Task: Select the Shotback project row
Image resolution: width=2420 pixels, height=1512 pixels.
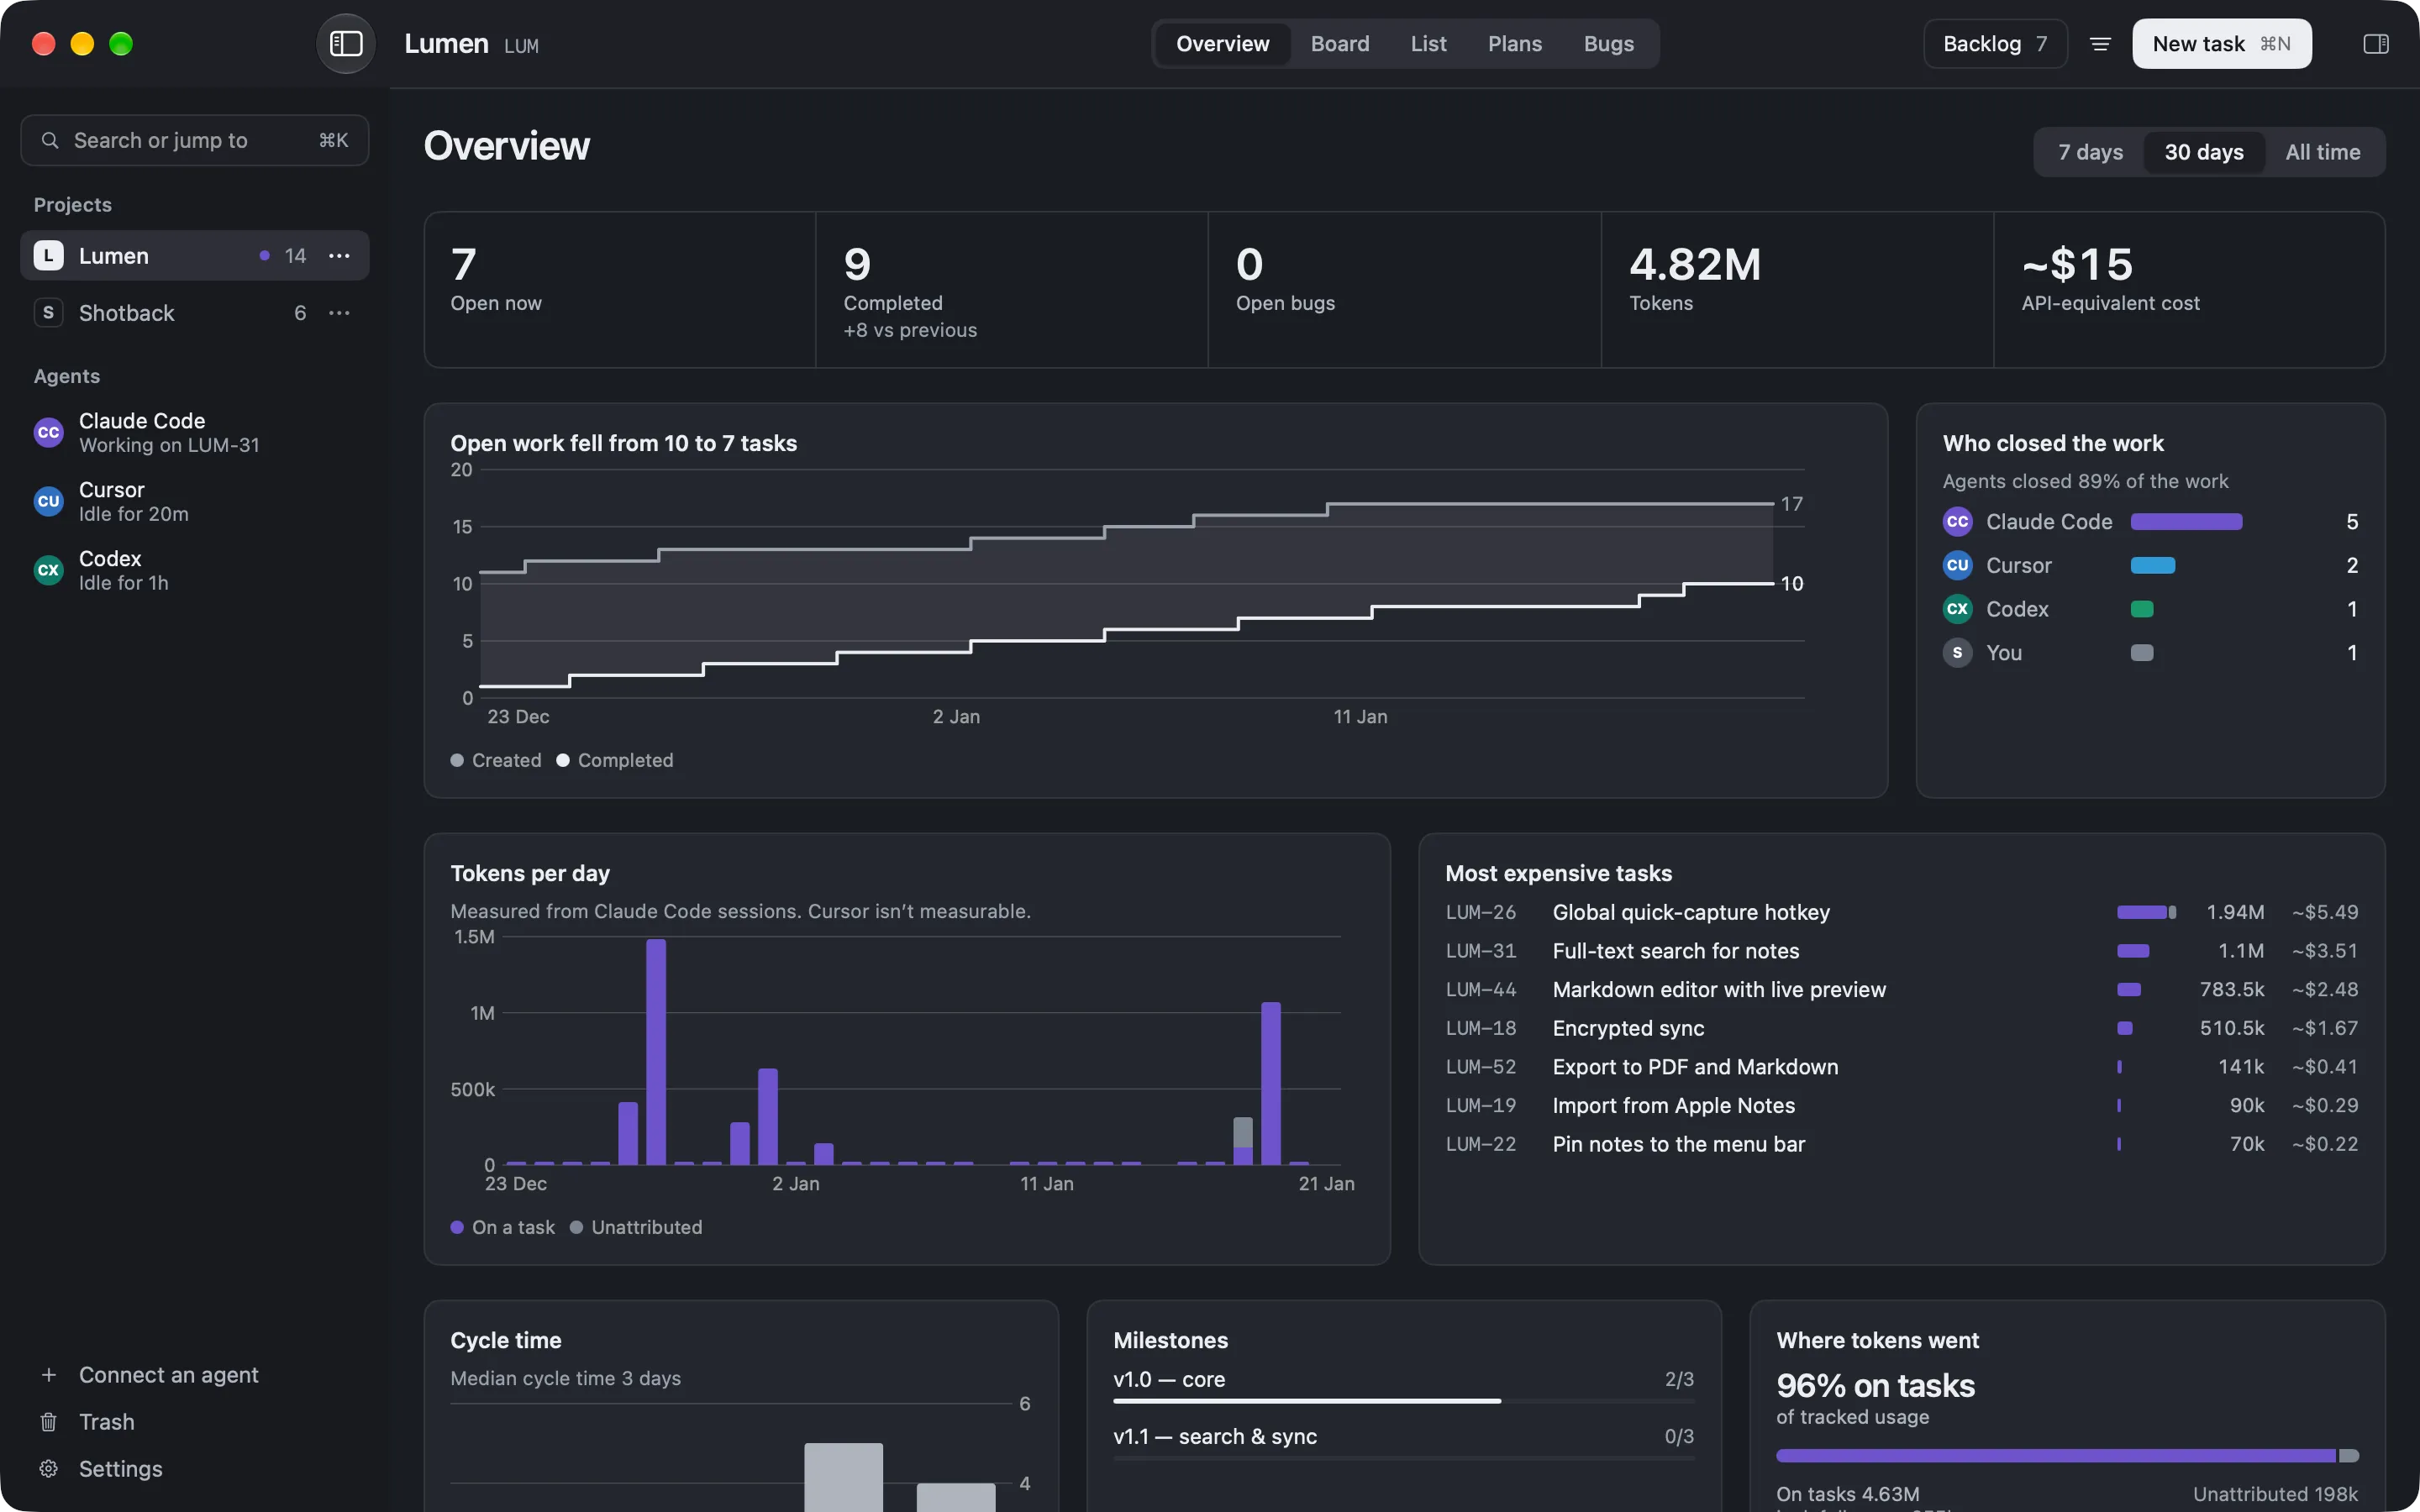Action: 195,313
